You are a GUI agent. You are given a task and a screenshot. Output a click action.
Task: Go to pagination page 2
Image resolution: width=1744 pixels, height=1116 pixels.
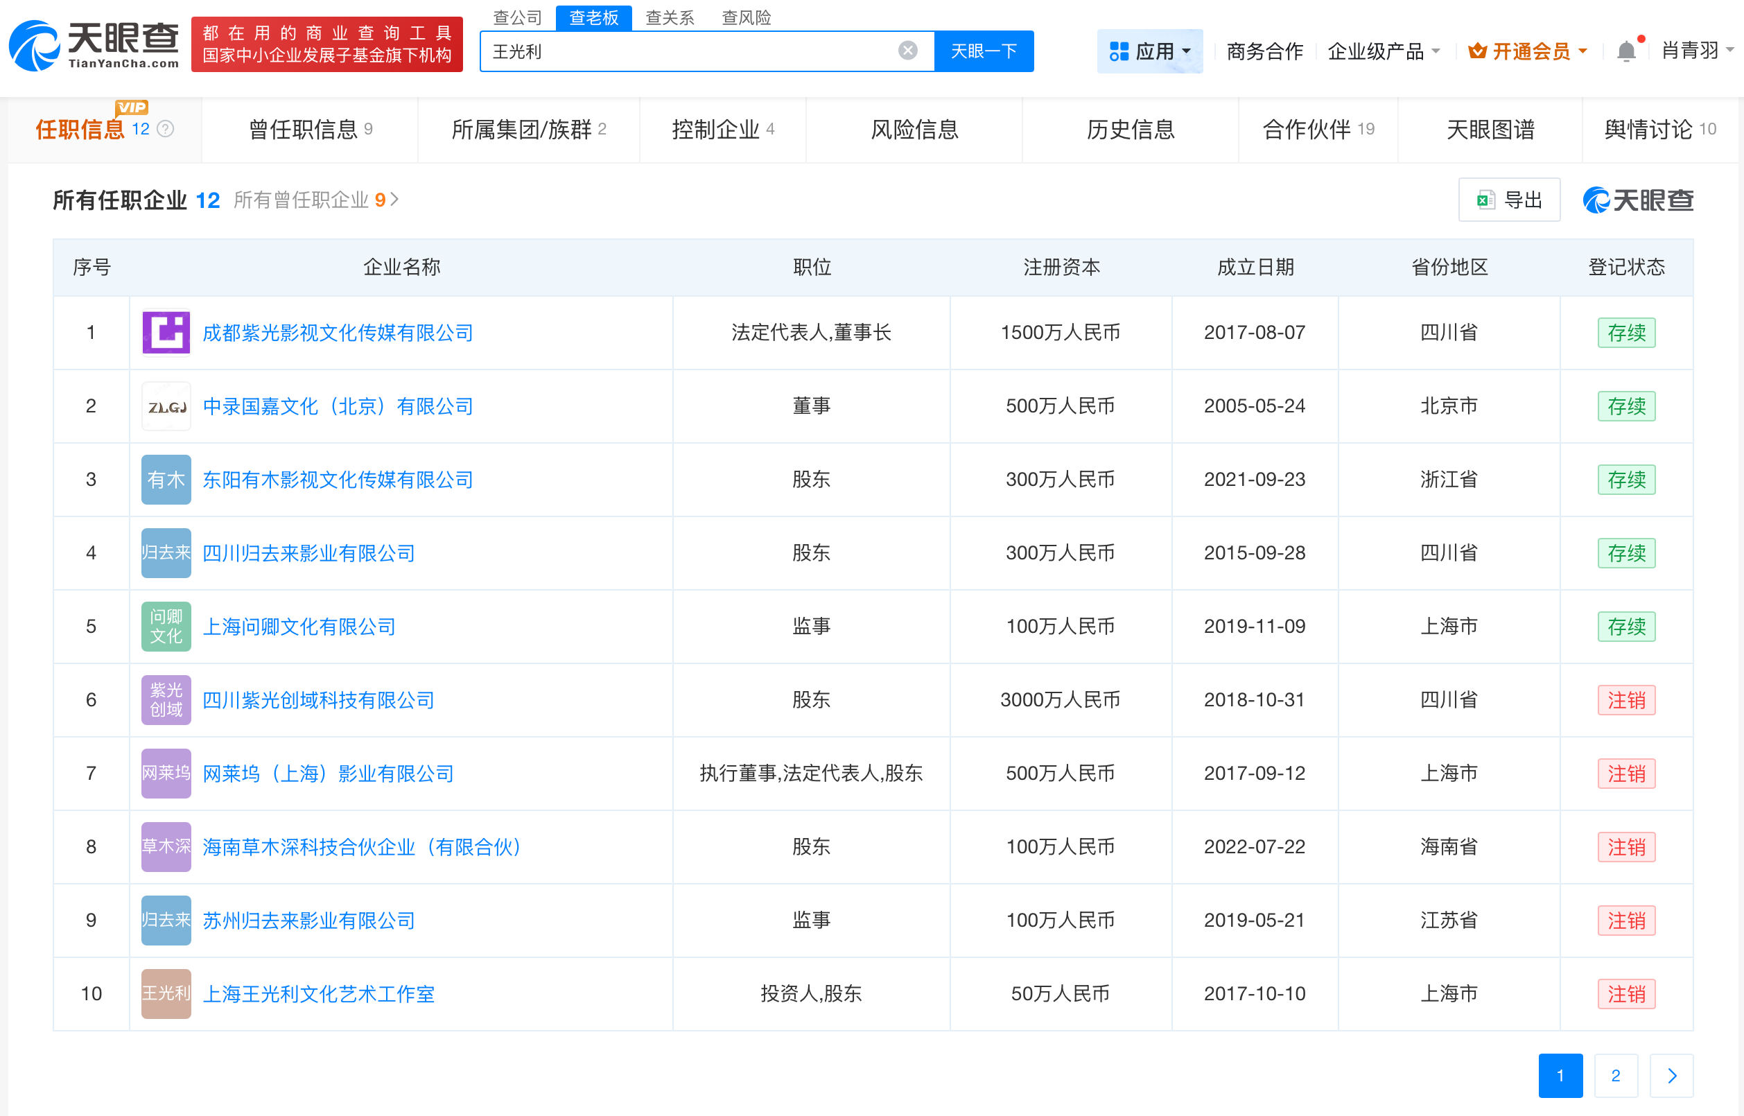1615,1075
